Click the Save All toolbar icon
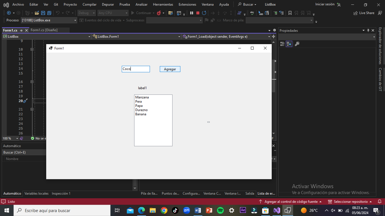 [x=49, y=13]
